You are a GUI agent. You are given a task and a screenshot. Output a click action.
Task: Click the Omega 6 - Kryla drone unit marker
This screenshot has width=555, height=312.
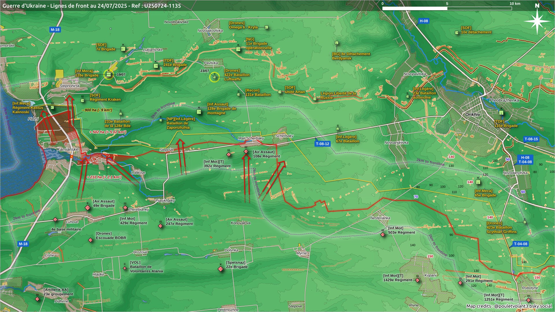pyautogui.click(x=267, y=27)
